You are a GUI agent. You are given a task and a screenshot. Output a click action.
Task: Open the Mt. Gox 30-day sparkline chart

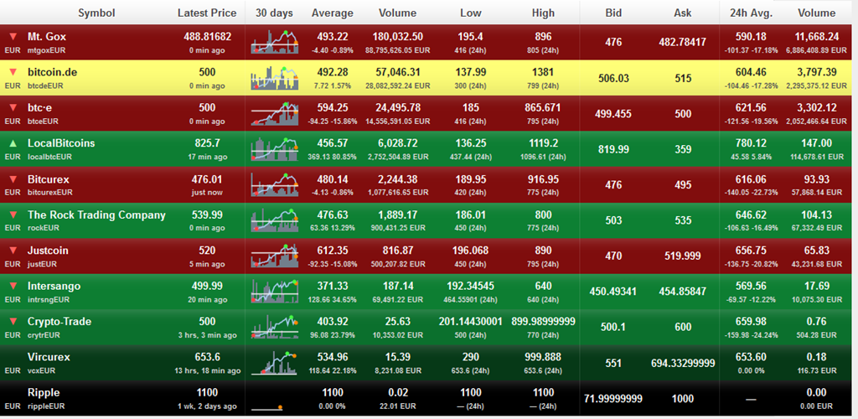coord(275,42)
